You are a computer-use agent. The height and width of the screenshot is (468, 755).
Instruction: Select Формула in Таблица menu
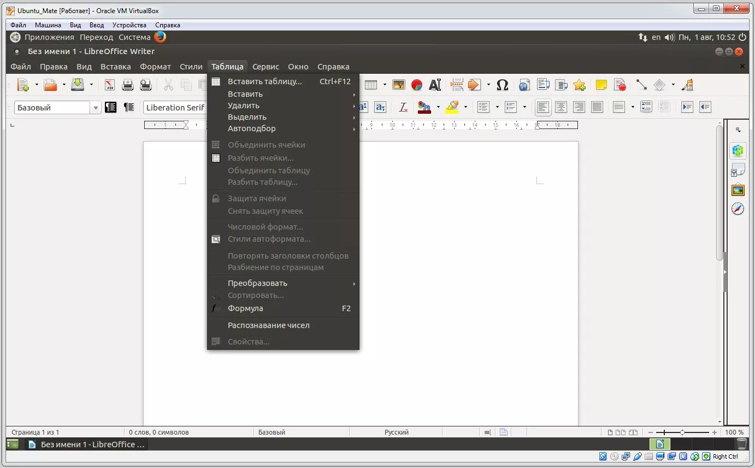(283, 308)
